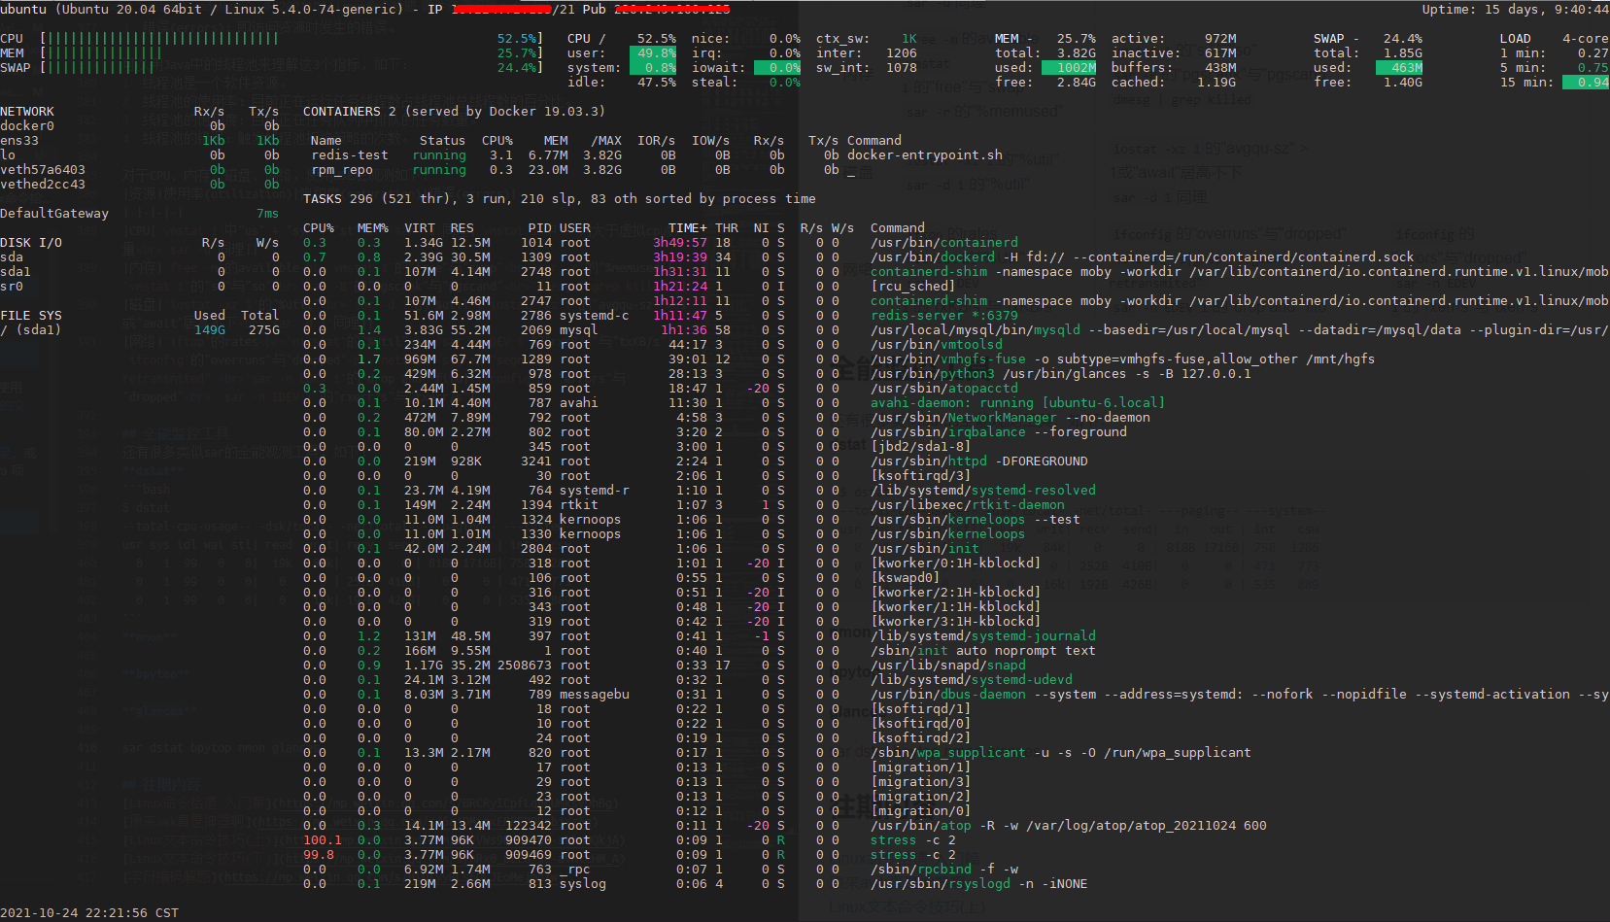The height and width of the screenshot is (922, 1610).
Task: Click the "[jbd2/sda1-8]" kernel thread
Action: pyautogui.click(x=921, y=447)
